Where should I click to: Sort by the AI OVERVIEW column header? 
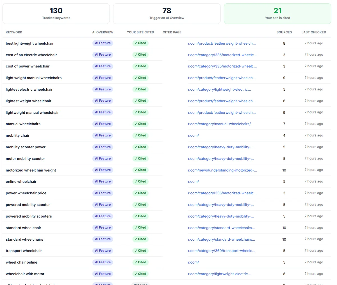coord(103,32)
